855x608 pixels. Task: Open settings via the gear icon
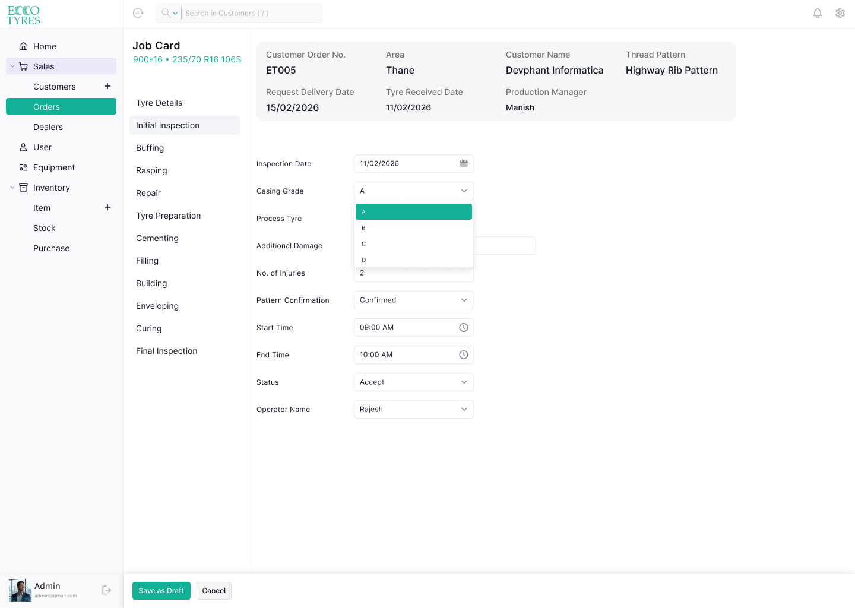(840, 13)
